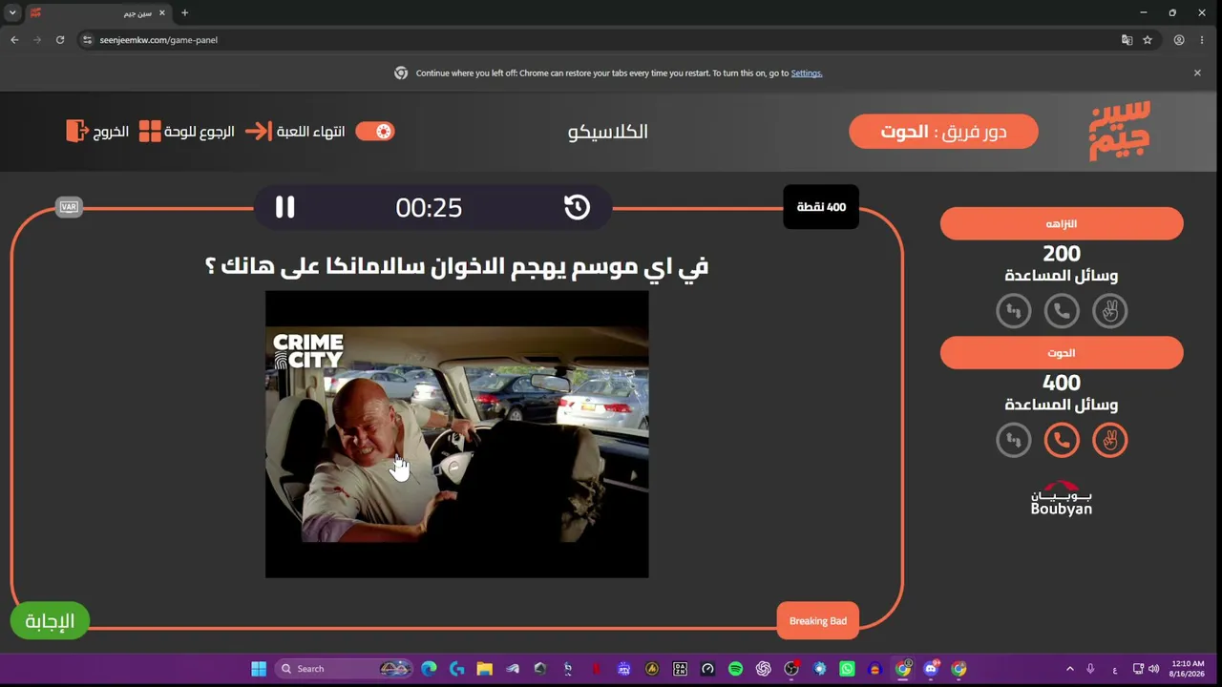Click the 400 نقطة points badge
The height and width of the screenshot is (687, 1222).
point(821,207)
